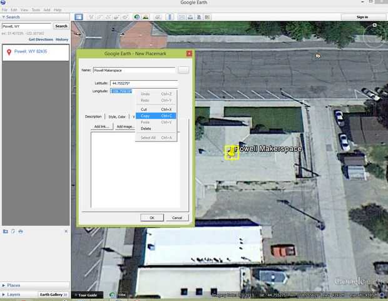388x301 pixels.
Task: Toggle sunlight across the landscape icon
Action: coord(146,17)
